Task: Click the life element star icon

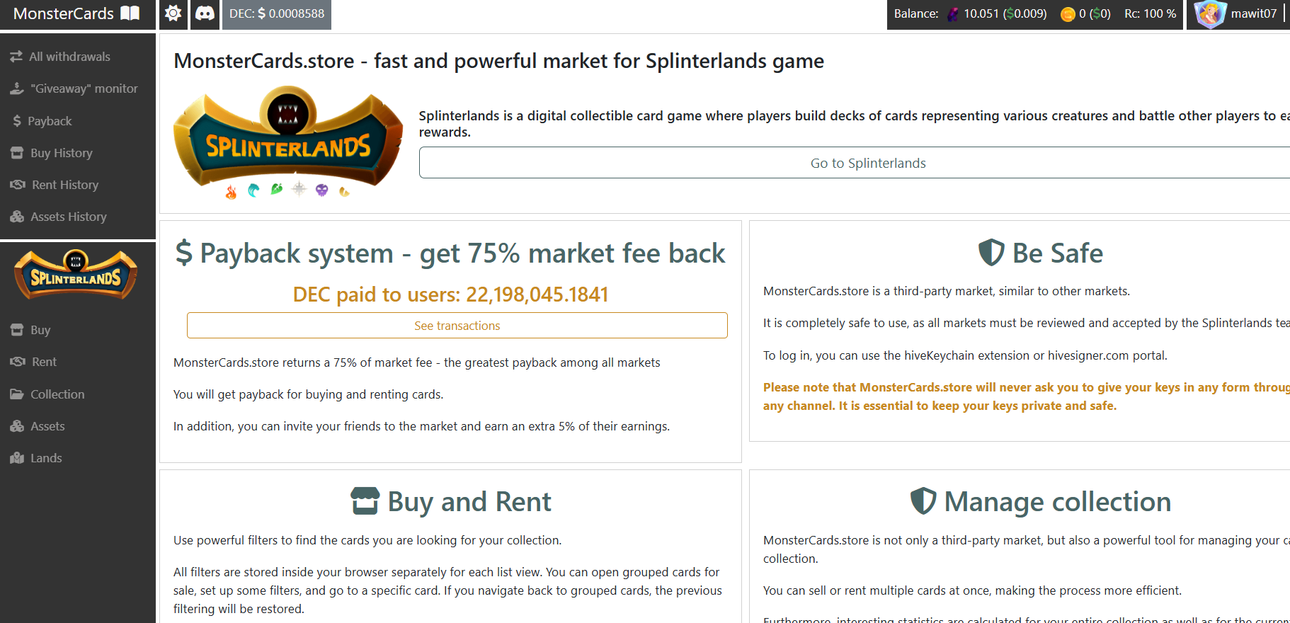Action: click(299, 188)
